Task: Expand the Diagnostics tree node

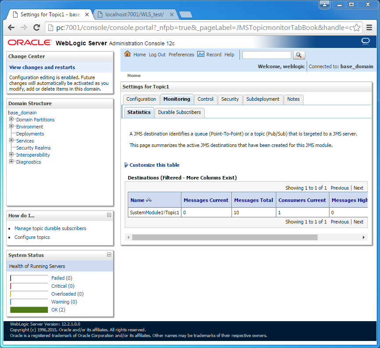Action: (11, 161)
